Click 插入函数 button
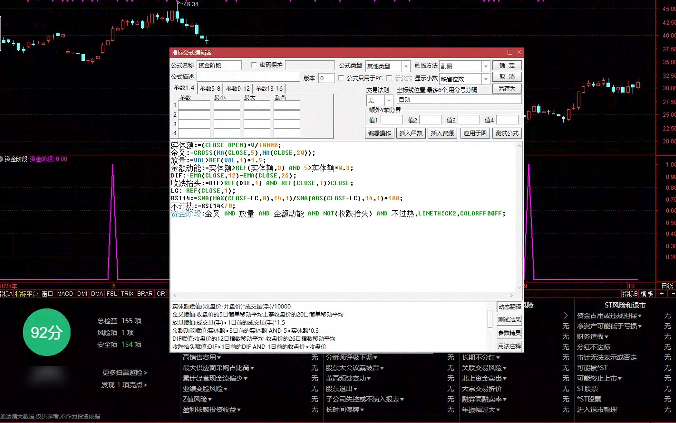Viewport: 676px width, 423px height. tap(411, 133)
